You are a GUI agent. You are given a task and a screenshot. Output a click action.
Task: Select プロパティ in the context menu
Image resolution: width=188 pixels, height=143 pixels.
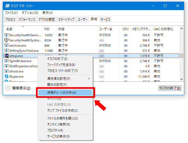click(55, 130)
